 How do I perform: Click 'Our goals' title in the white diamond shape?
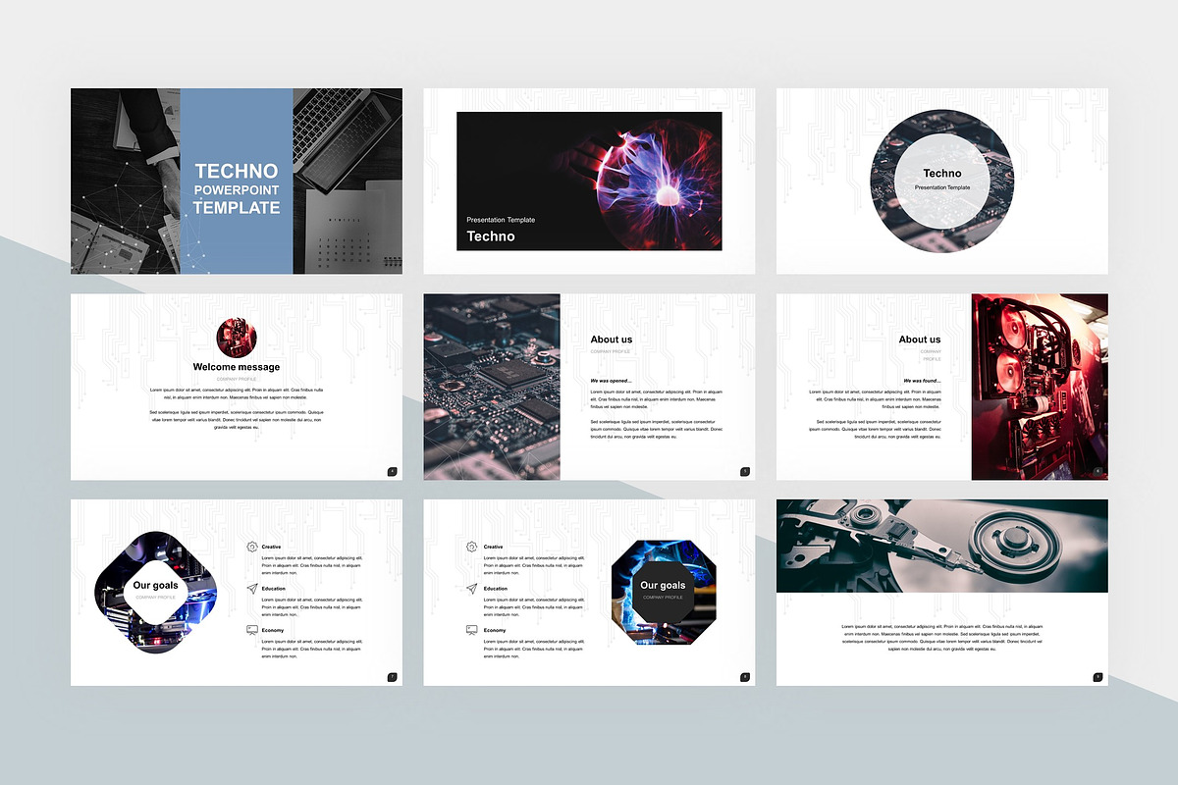[156, 586]
